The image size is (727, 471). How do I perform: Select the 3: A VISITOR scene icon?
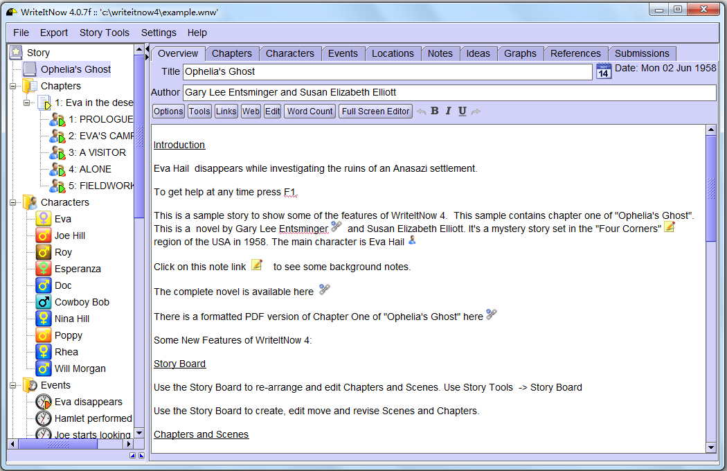57,152
